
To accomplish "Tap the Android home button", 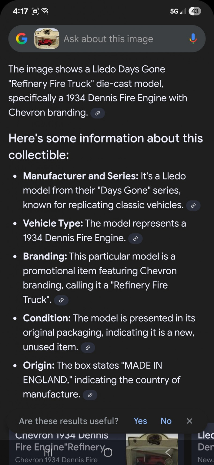I will coord(108,453).
